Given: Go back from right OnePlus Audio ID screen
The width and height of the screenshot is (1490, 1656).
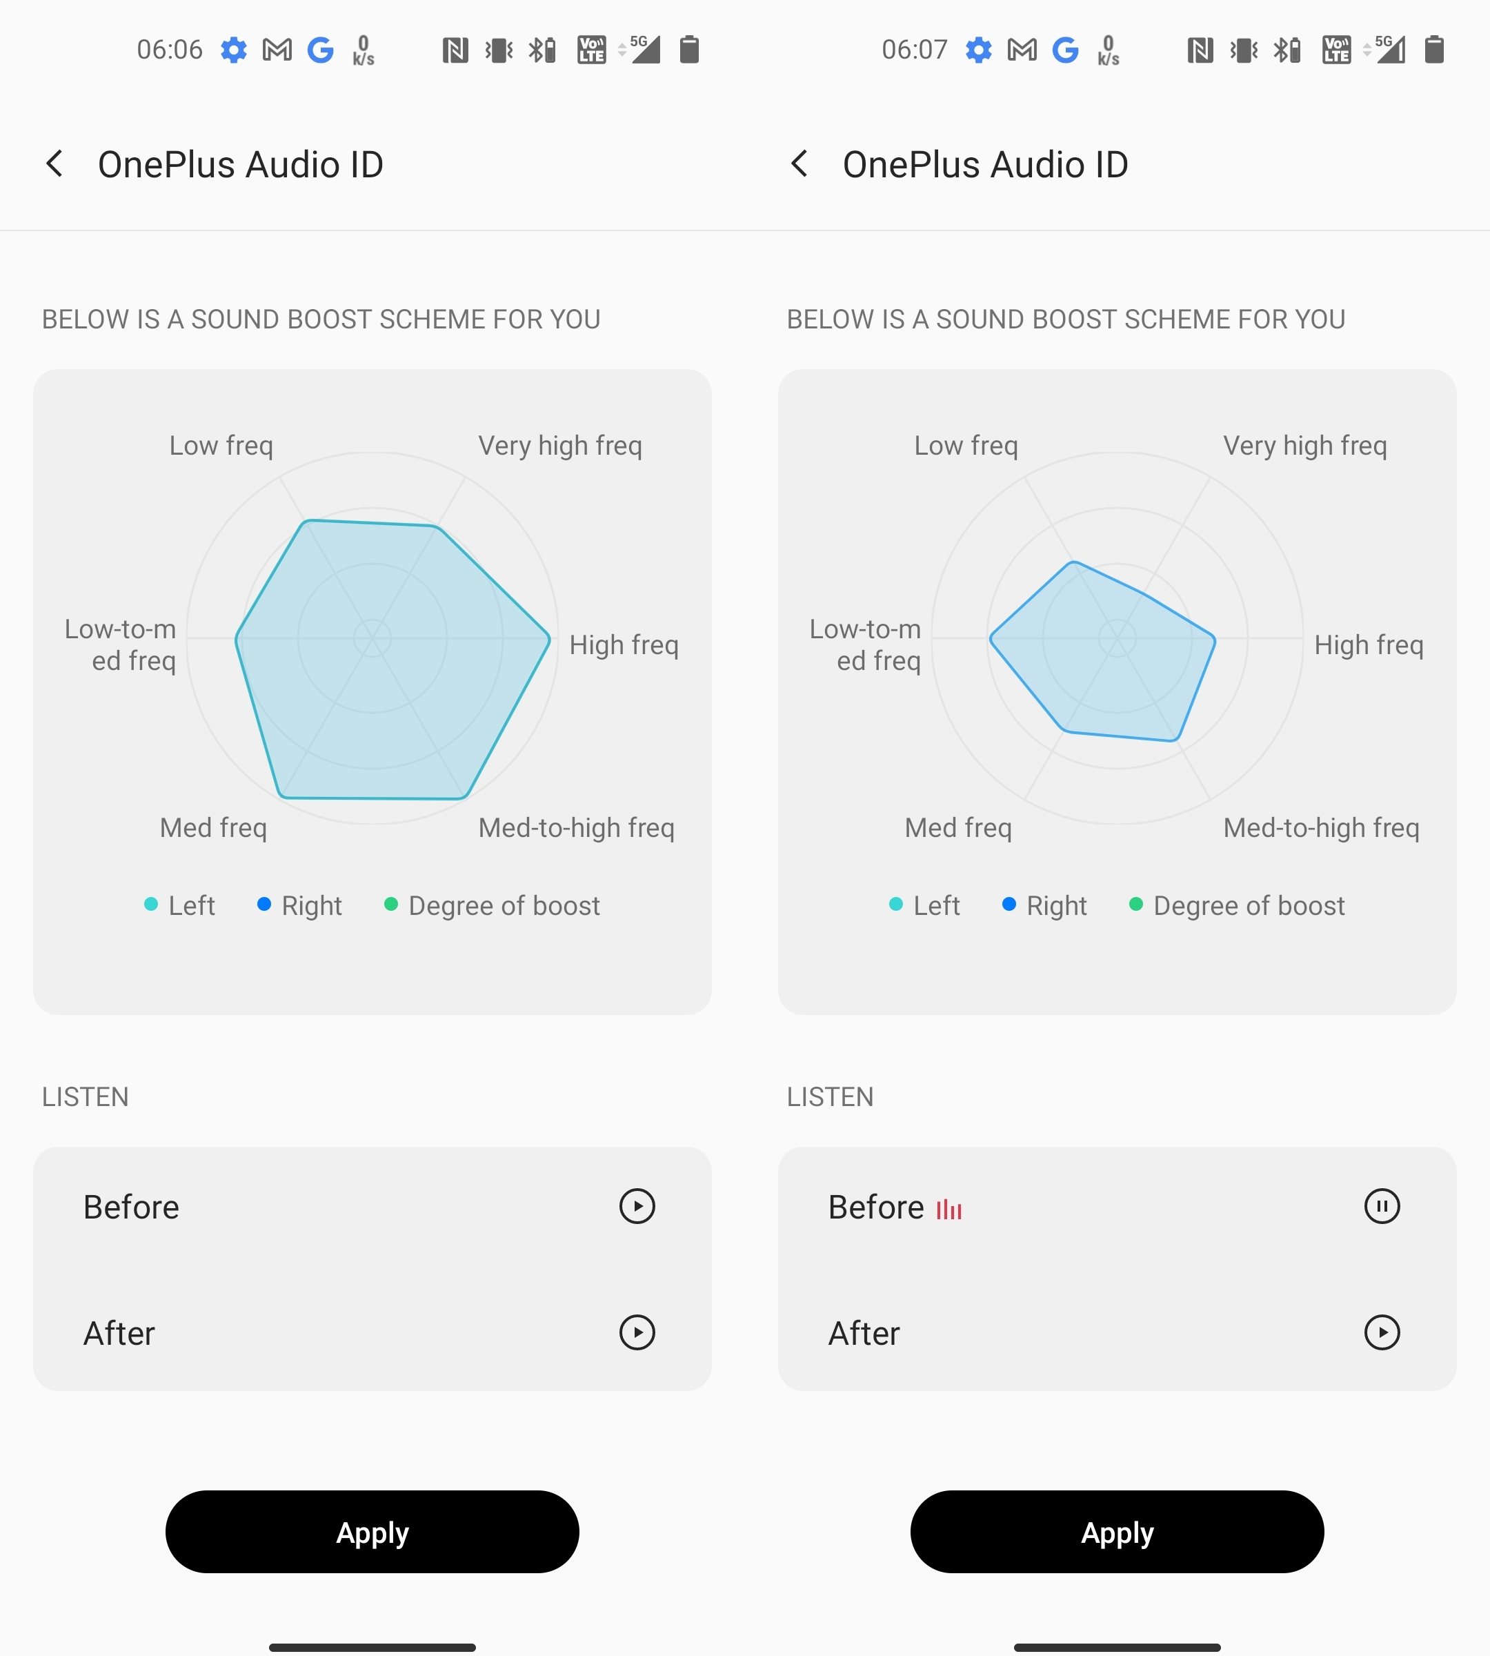Looking at the screenshot, I should [800, 164].
